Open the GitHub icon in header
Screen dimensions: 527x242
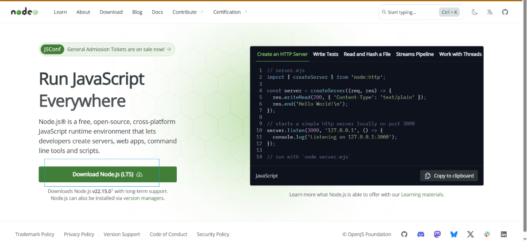[x=505, y=12]
